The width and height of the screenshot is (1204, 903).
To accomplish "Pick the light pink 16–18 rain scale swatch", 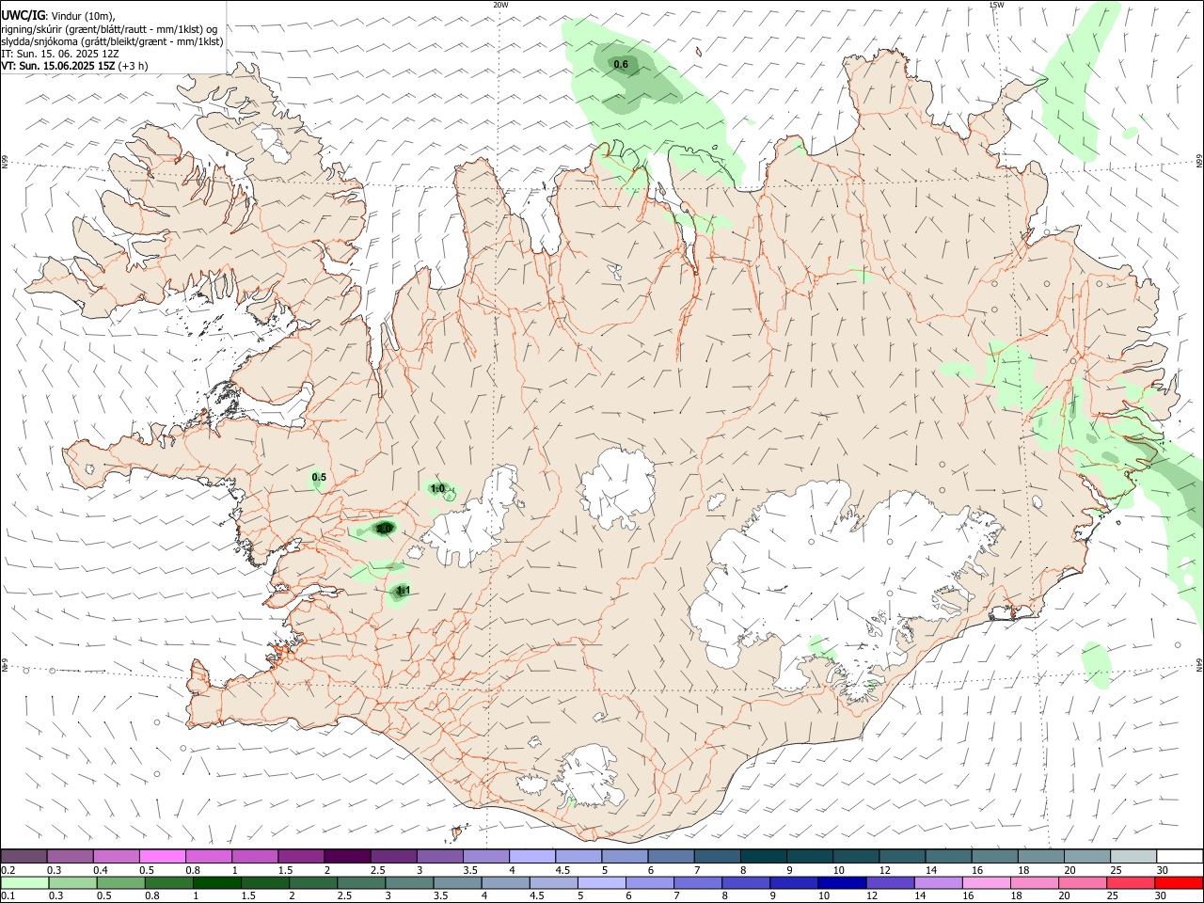I will tap(986, 882).
